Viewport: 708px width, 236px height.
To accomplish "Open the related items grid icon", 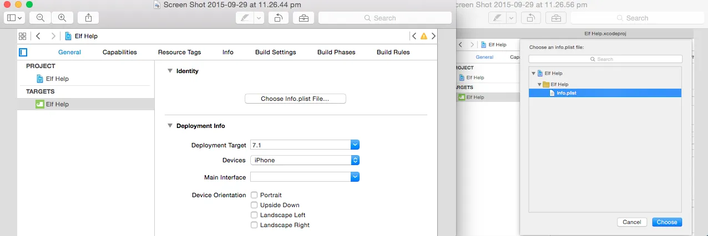I will coord(23,37).
